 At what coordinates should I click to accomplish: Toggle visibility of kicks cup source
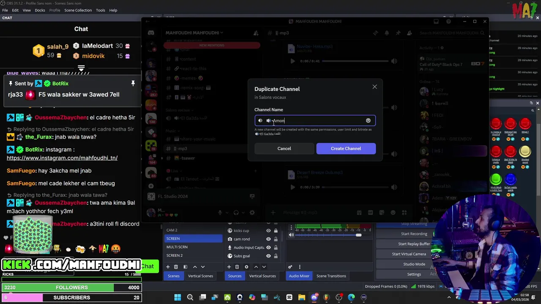click(x=268, y=231)
